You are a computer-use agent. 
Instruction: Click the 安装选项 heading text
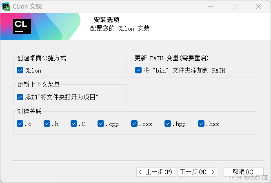(106, 20)
